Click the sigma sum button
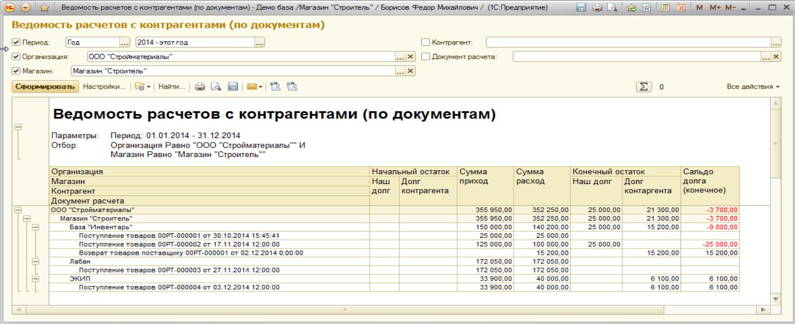The width and height of the screenshot is (795, 324). tap(643, 87)
